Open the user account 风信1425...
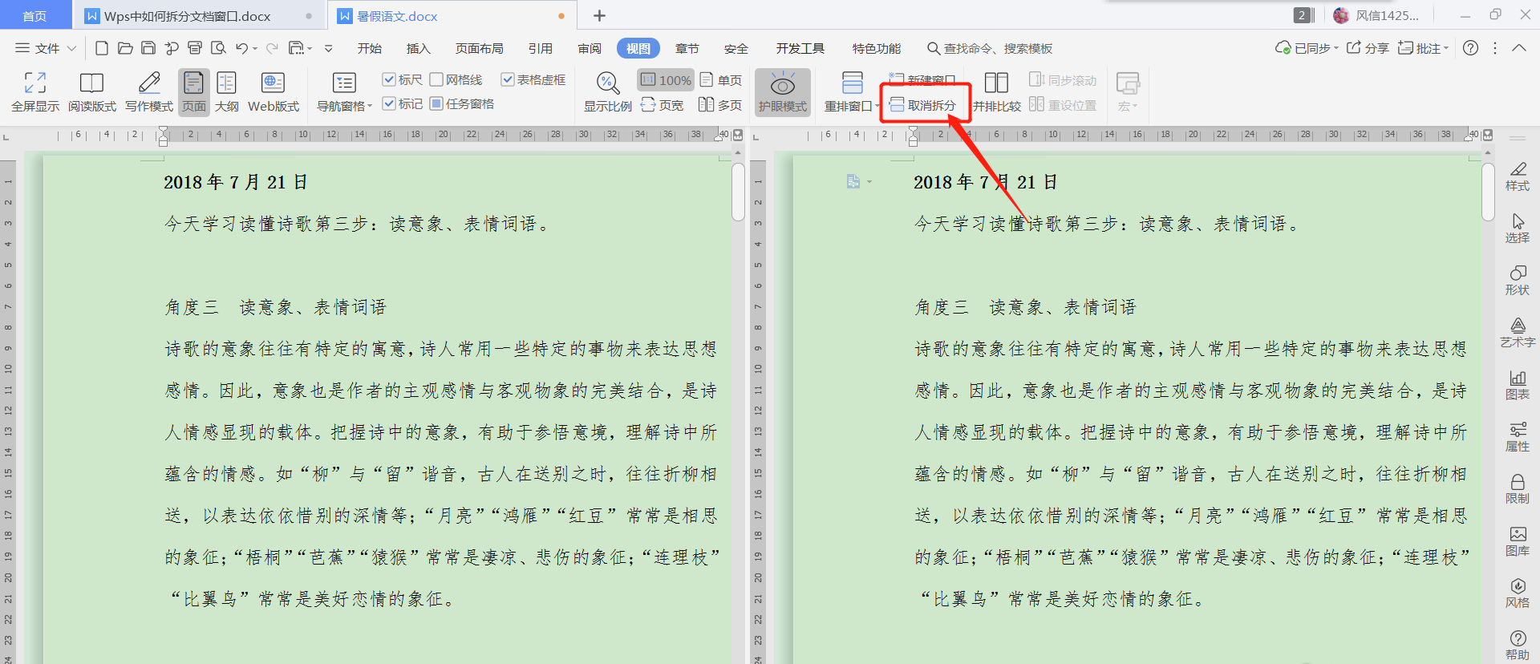 [x=1376, y=15]
